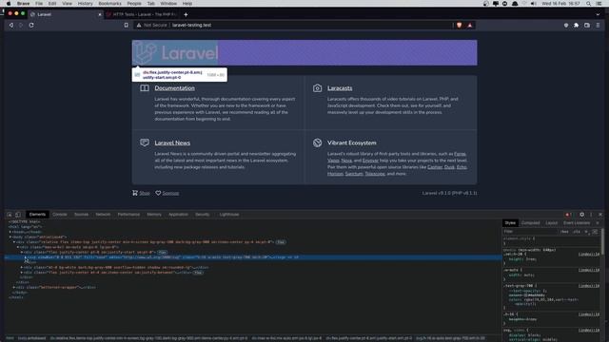Open the Brave Rewards triangle icon
The width and height of the screenshot is (609, 342).
pyautogui.click(x=470, y=26)
